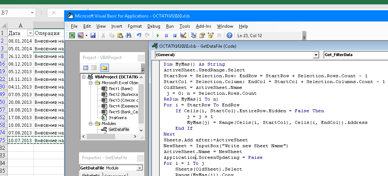388x176 pixels.
Task: Click the Redo arrow icon
Action: pos(147,35)
